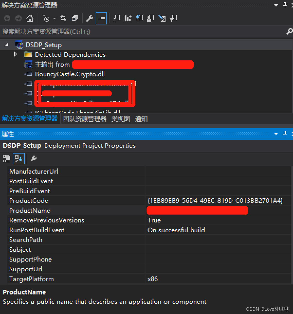Select the PostBuildEvent property

click(31, 181)
